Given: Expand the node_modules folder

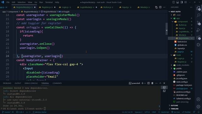Looking at the screenshot, I should click(171, 65).
